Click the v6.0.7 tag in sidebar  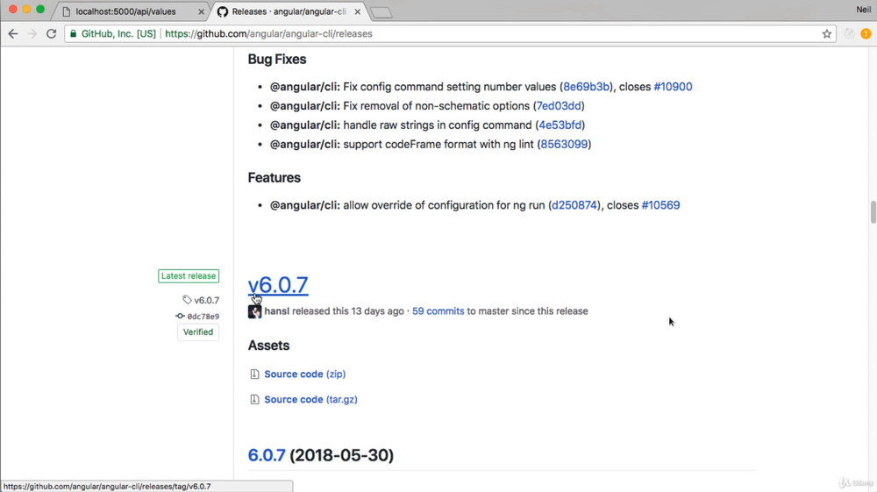click(x=206, y=300)
